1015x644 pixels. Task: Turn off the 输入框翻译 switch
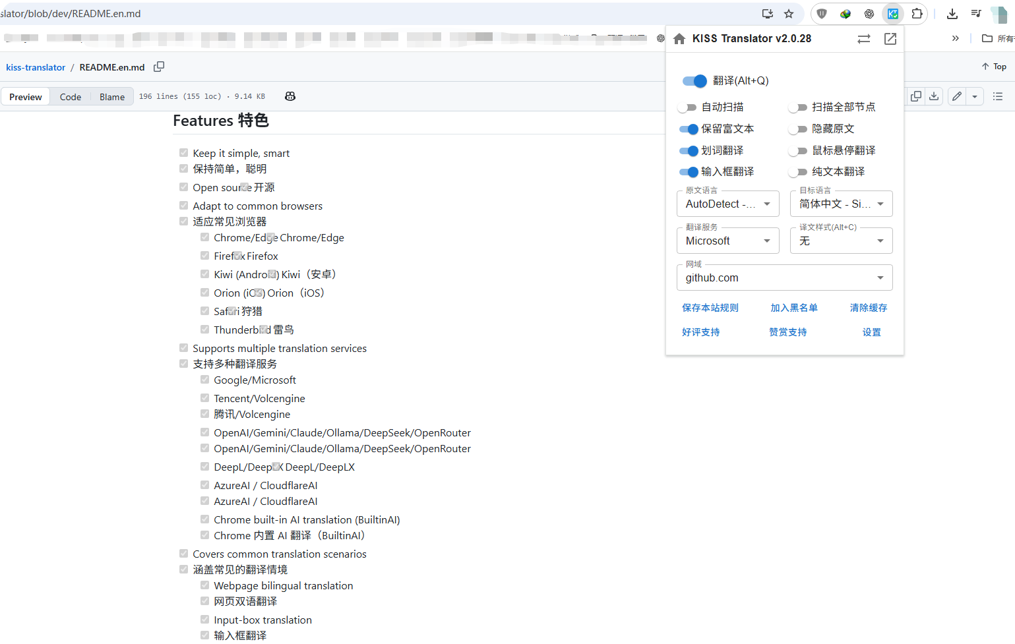689,172
